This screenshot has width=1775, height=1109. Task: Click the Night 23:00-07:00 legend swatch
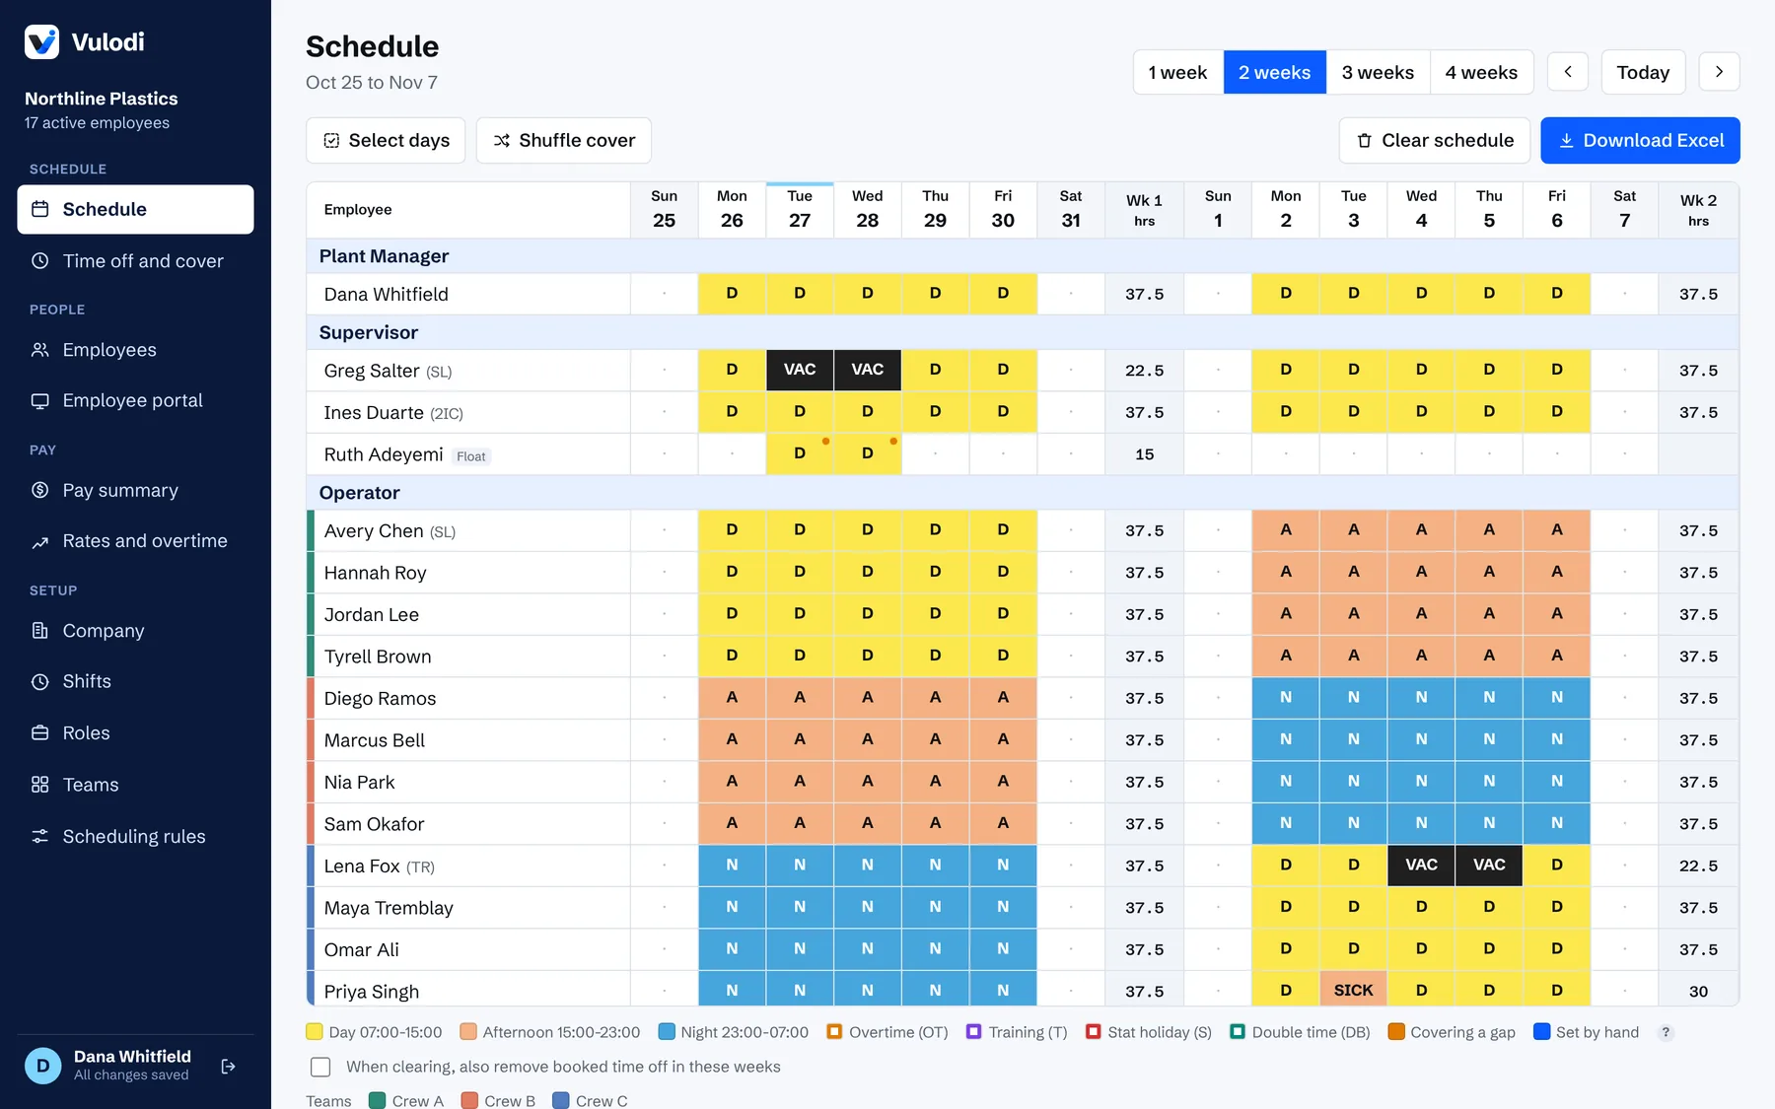point(667,1032)
